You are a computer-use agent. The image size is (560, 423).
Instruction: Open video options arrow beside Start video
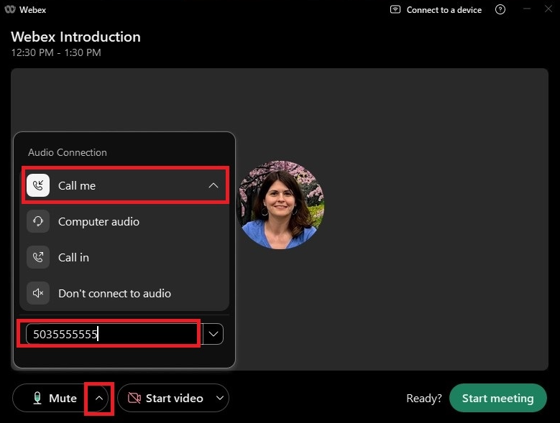219,398
